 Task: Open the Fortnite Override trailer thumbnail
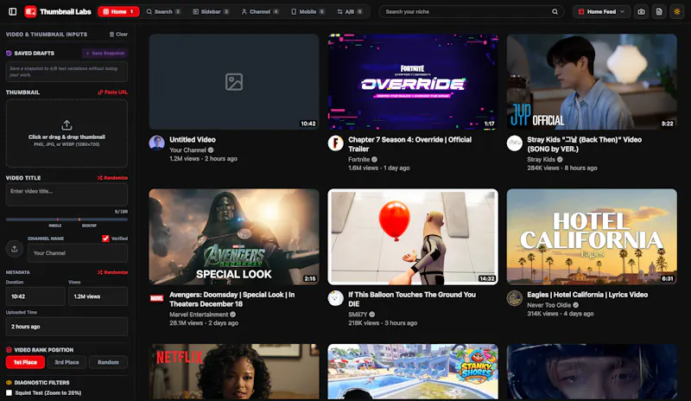[x=413, y=81]
